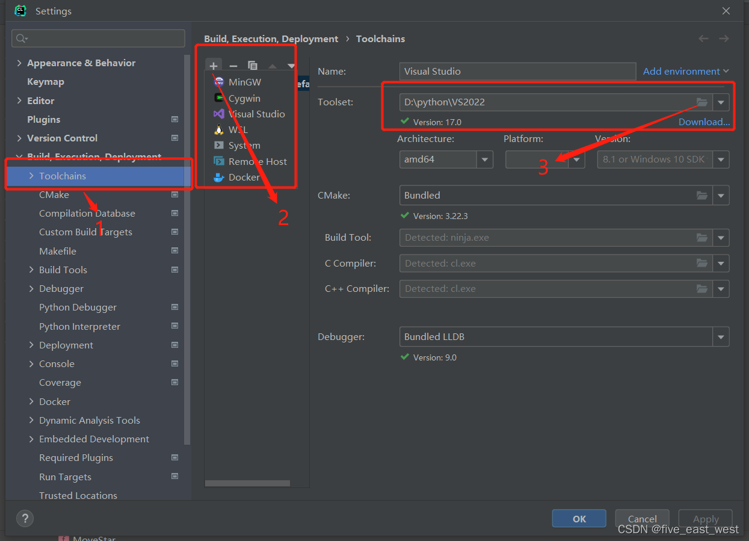Expand the Editor section
Screen dimensions: 749x541
pyautogui.click(x=19, y=100)
